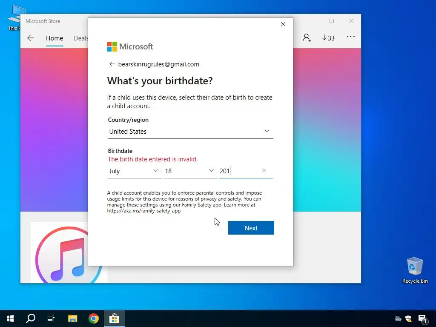Select the Deals tab in Microsoft Store
Screen dimensions: 436x327
tap(80, 38)
